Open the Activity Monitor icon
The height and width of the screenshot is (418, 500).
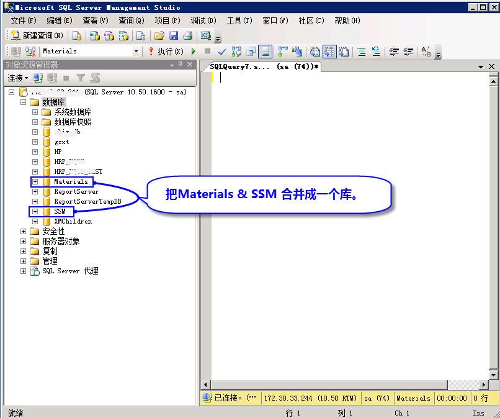[x=206, y=35]
